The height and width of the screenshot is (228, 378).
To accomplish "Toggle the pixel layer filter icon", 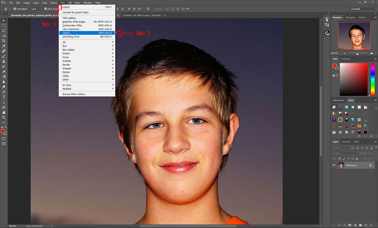I will tap(352, 148).
